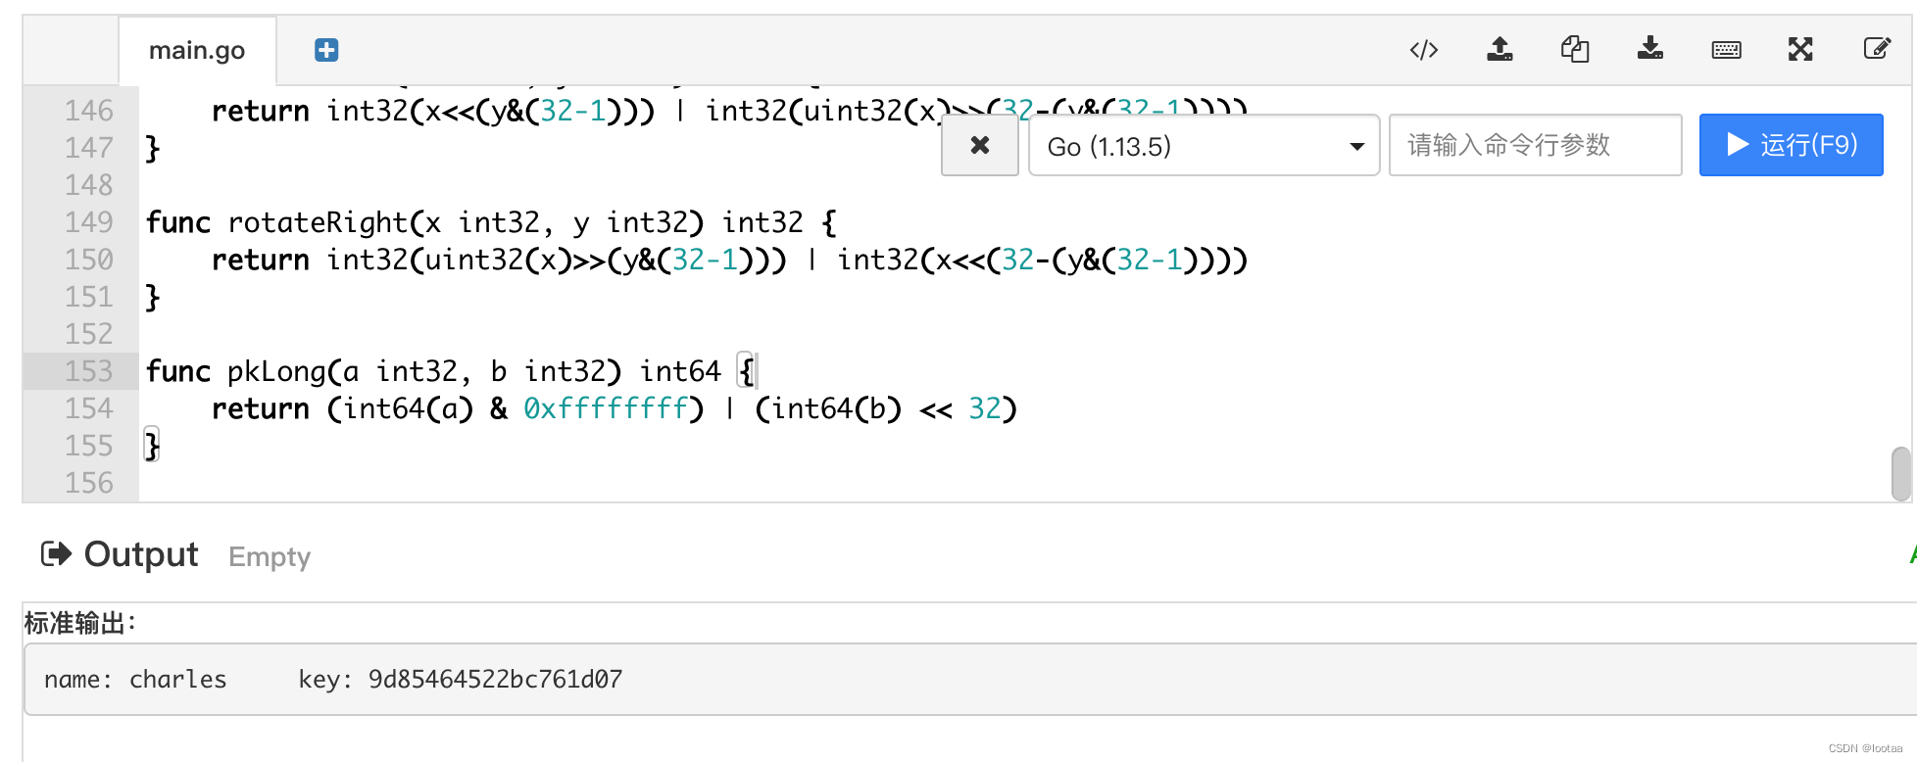
Task: Click the Empty output status label
Action: click(x=270, y=556)
